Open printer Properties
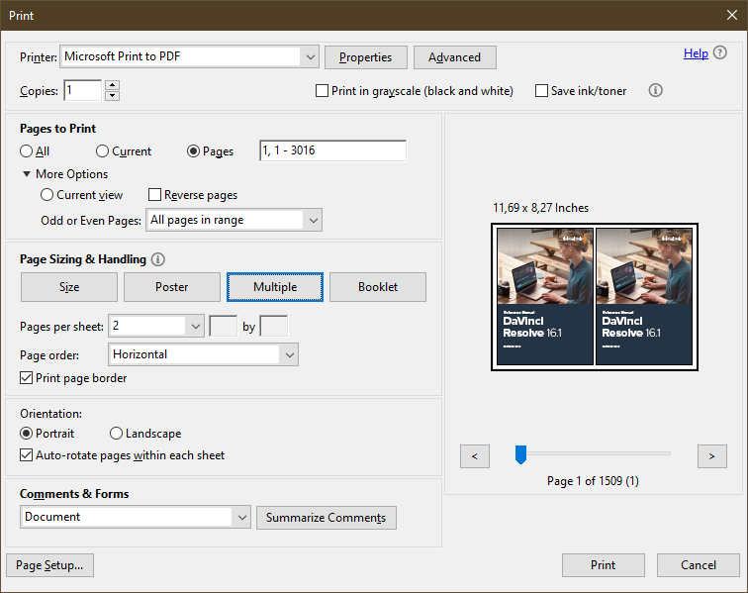The height and width of the screenshot is (593, 748). [x=366, y=57]
